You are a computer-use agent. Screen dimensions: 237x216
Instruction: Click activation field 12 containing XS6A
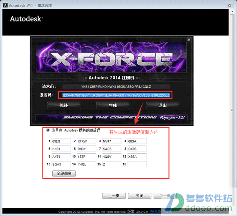[x=137, y=156]
